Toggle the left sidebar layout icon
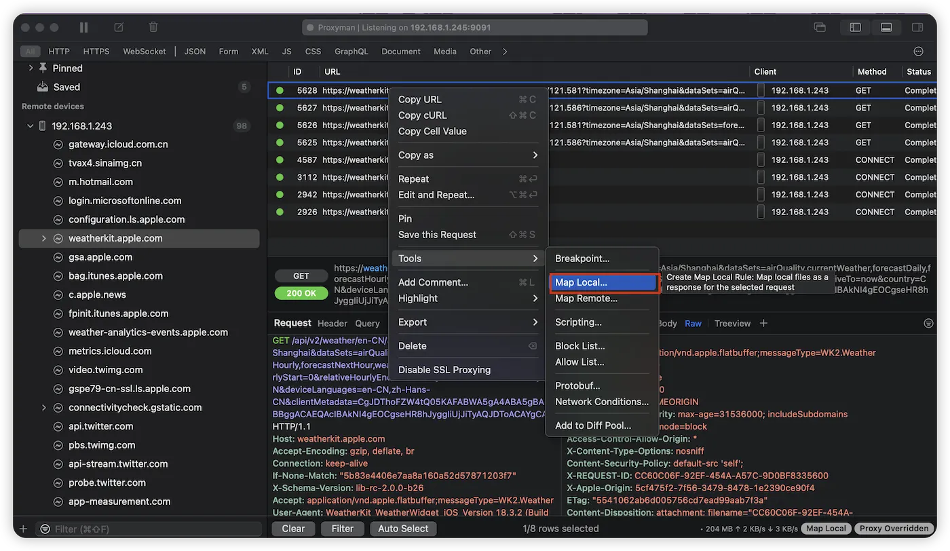 [855, 28]
